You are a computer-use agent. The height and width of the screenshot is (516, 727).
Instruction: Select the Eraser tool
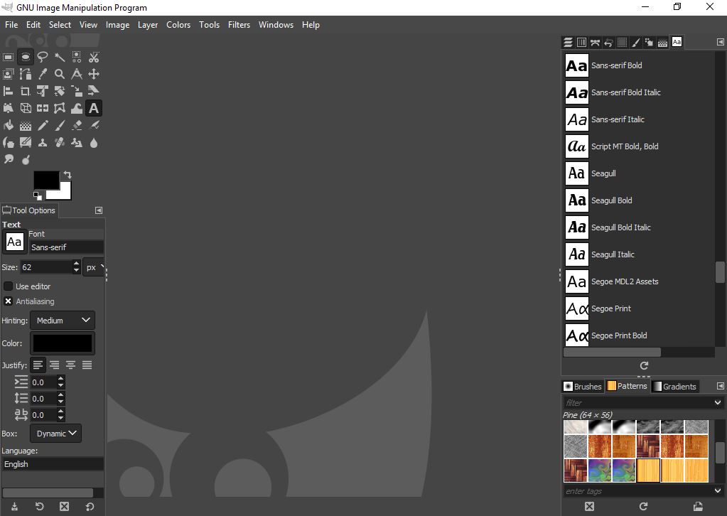(x=77, y=126)
